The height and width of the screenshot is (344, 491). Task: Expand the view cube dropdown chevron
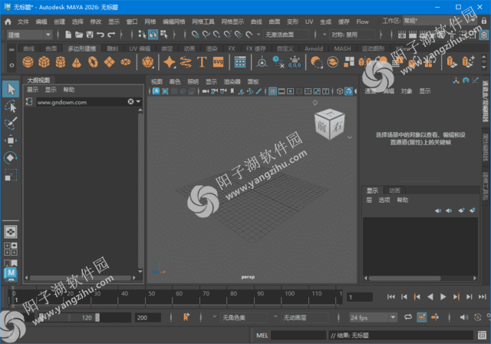click(350, 137)
